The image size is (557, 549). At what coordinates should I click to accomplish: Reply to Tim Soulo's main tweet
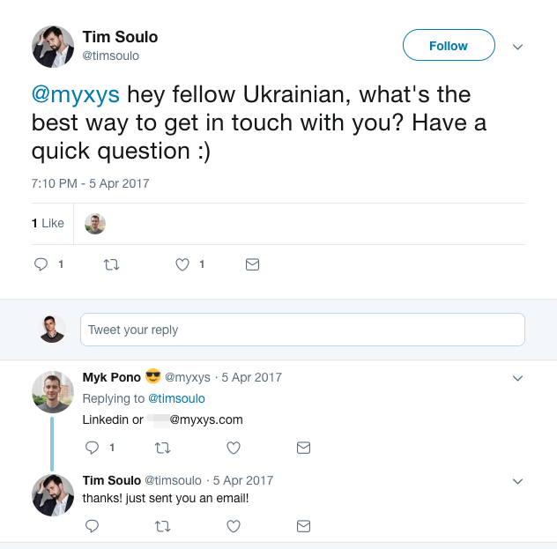[x=41, y=264]
